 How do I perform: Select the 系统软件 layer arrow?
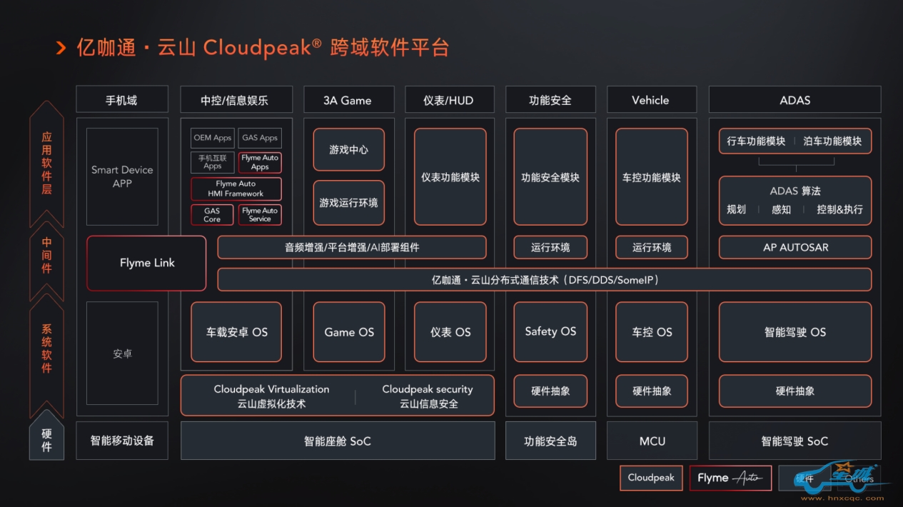pyautogui.click(x=46, y=349)
